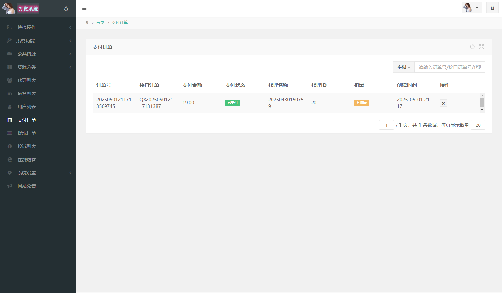This screenshot has height=293, width=502.
Task: Refresh the 支付订单 panel
Action: (x=472, y=47)
